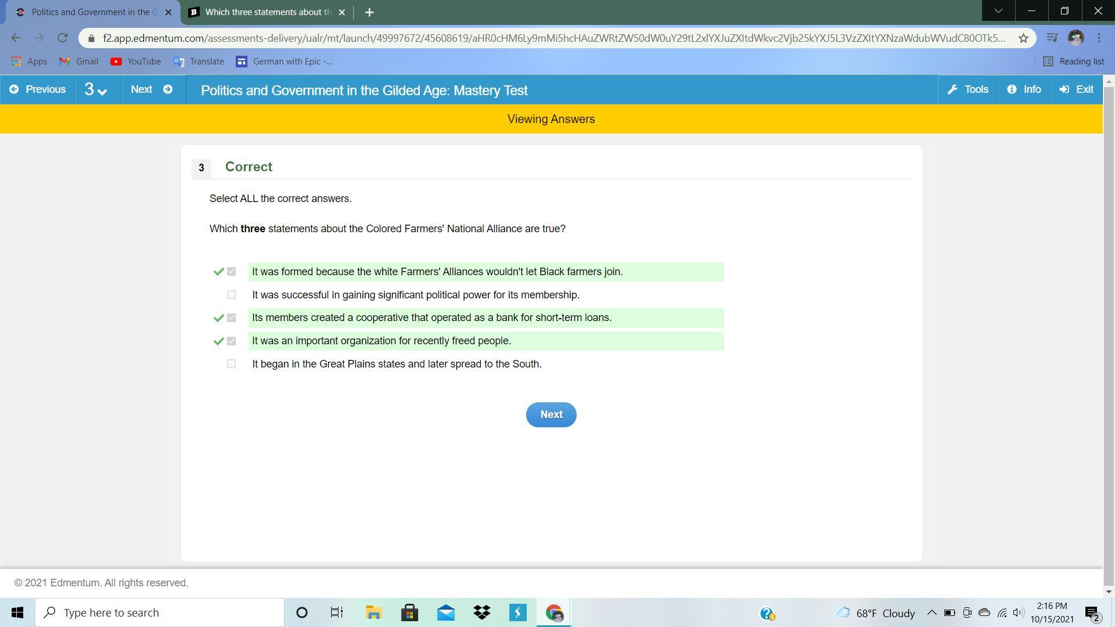Go to Previous question

tap(38, 89)
